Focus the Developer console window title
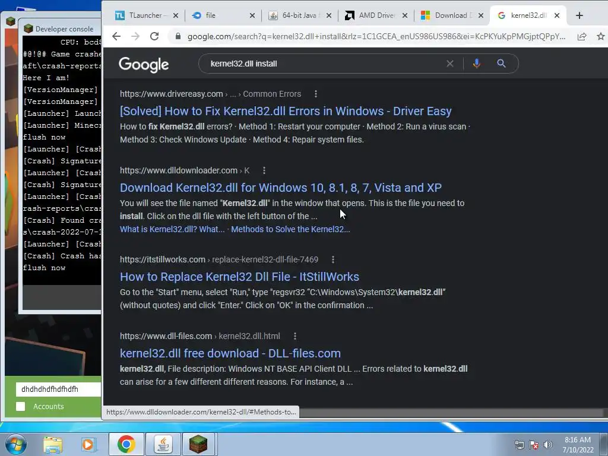608x456 pixels. pos(64,29)
